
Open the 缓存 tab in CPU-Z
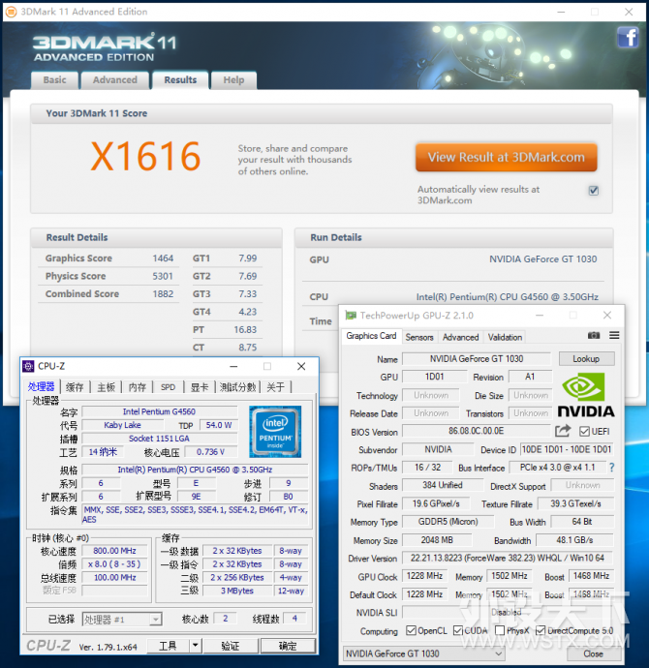pyautogui.click(x=75, y=387)
